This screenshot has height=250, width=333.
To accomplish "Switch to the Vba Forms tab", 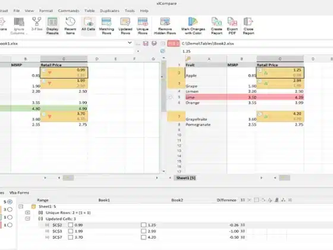I will pyautogui.click(x=19, y=193).
